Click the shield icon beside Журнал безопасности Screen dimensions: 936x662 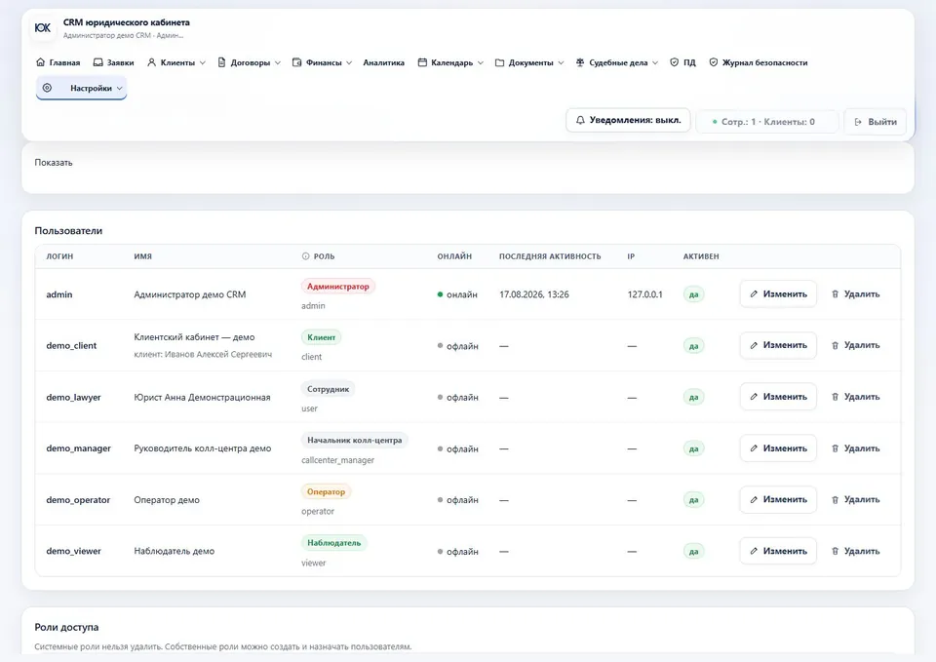point(714,62)
